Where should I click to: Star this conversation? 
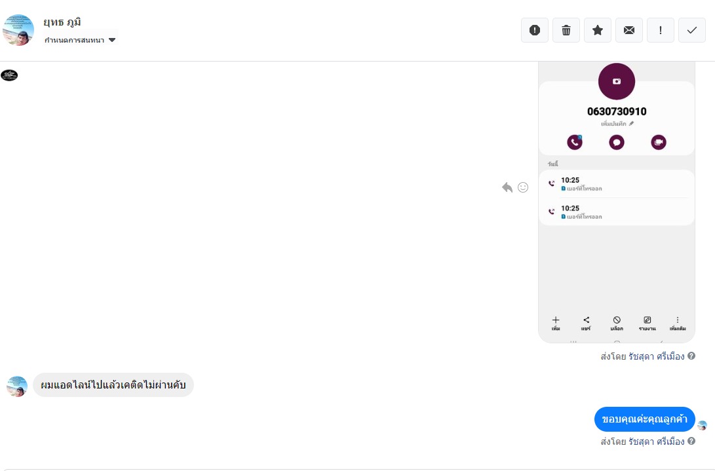[x=598, y=30]
